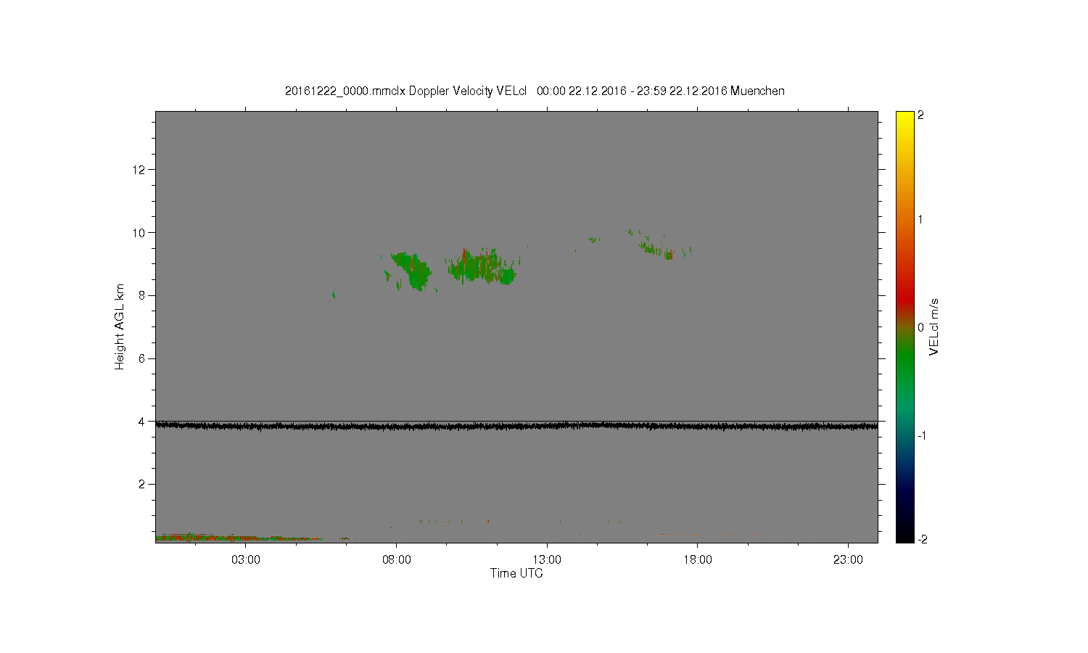Select the 'Doppler Velocity VELcl' title text
The image size is (1088, 653).
pyautogui.click(x=468, y=91)
